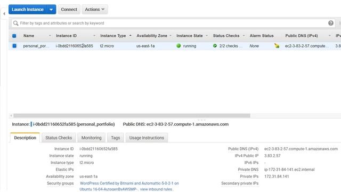Sort by Instance ID column header

66,36
